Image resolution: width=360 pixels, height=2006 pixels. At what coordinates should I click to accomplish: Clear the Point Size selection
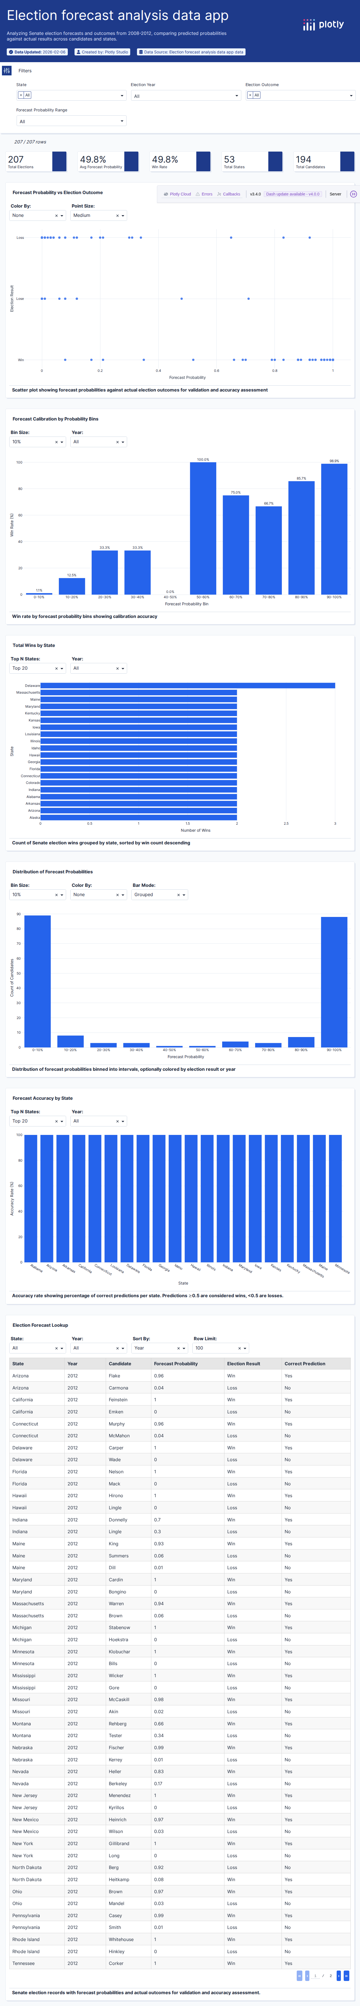(x=117, y=216)
